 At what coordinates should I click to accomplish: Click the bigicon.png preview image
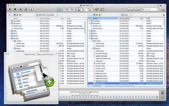click(31, 80)
